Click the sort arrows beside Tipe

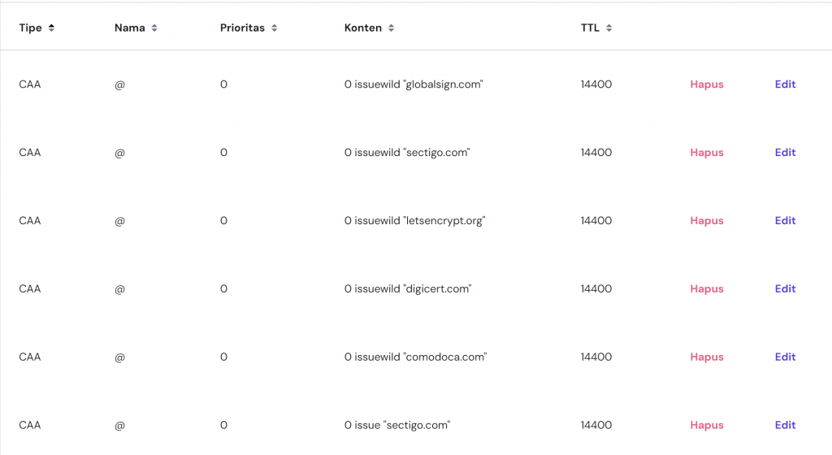pyautogui.click(x=51, y=28)
